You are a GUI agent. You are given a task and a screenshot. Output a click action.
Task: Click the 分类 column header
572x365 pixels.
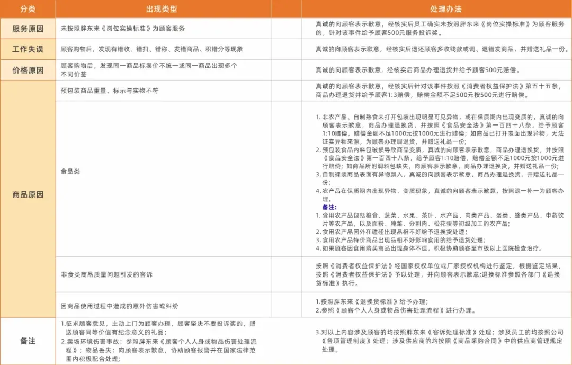click(x=28, y=9)
